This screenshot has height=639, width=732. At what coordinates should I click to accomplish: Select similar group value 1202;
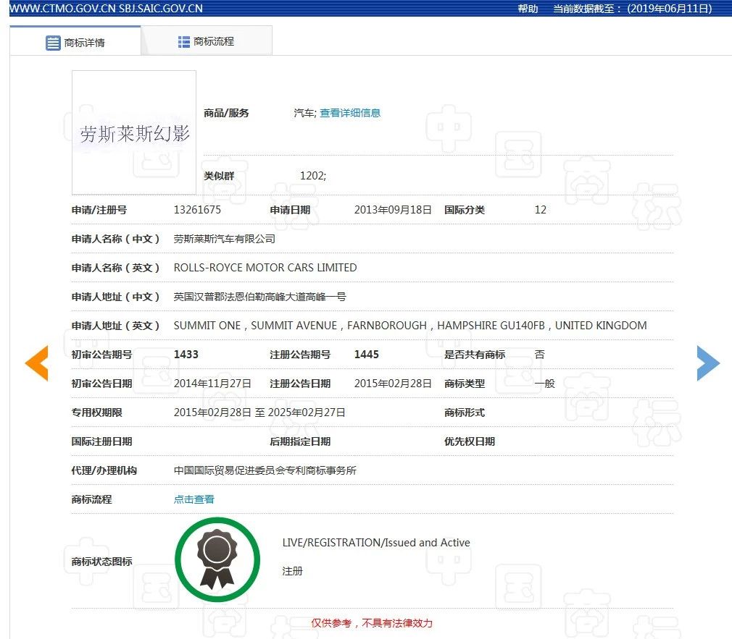point(313,176)
